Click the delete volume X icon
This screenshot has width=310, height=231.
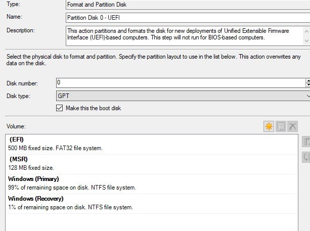tap(293, 126)
